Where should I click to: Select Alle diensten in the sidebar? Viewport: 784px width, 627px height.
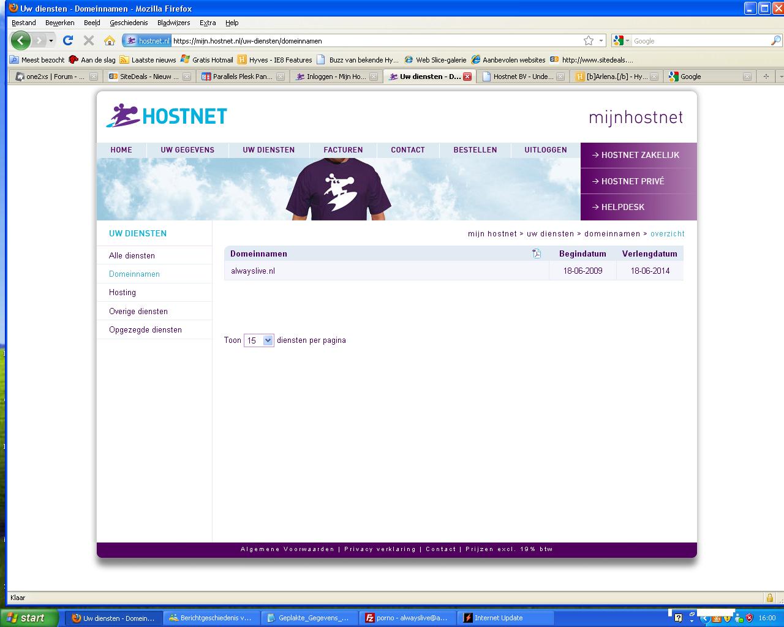[132, 255]
